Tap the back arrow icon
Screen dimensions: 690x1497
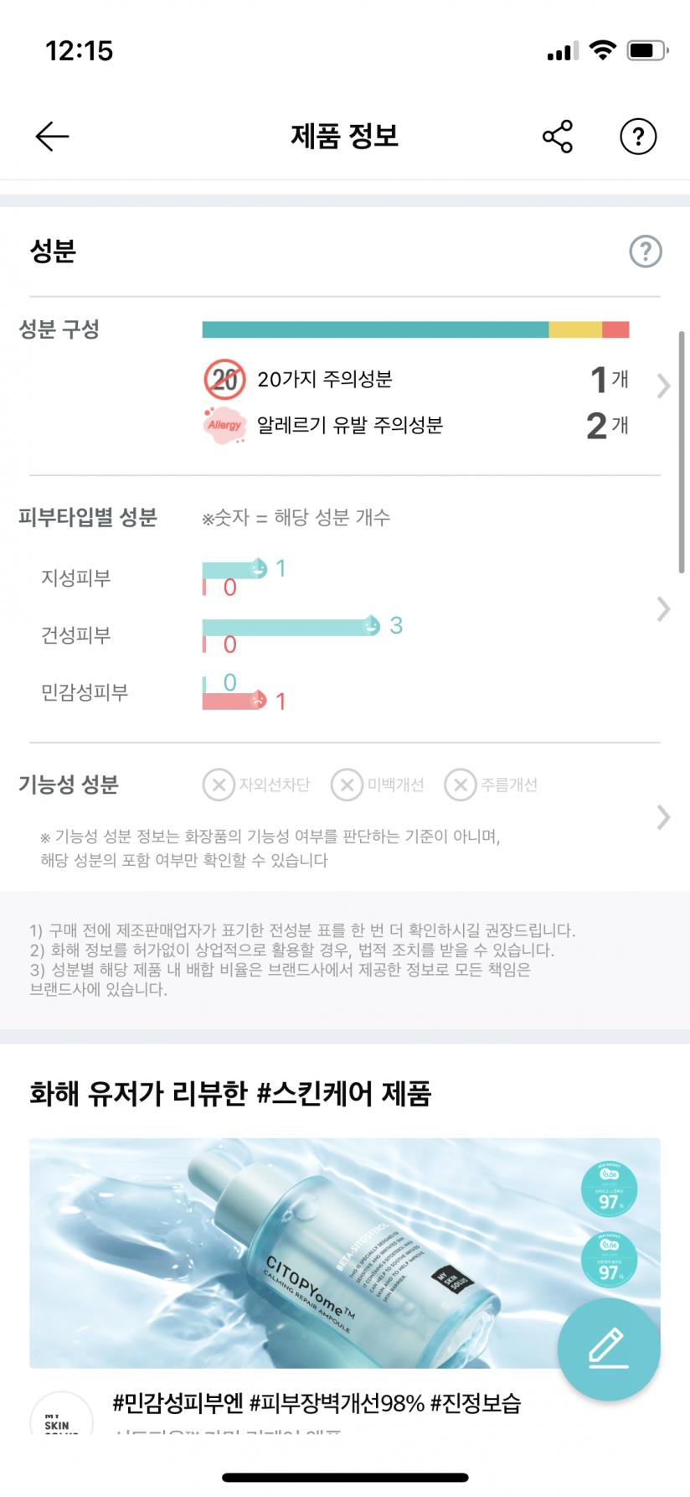coord(52,137)
